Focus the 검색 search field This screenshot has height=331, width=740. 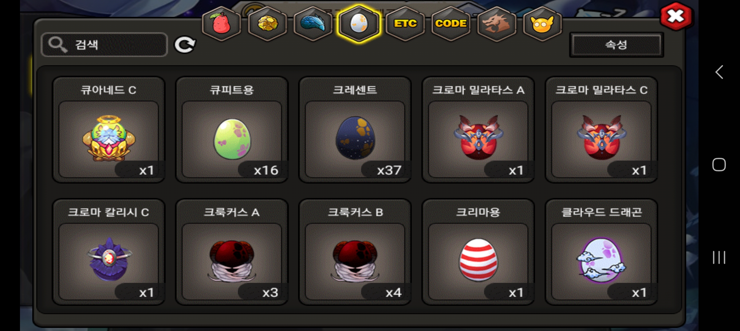point(104,45)
